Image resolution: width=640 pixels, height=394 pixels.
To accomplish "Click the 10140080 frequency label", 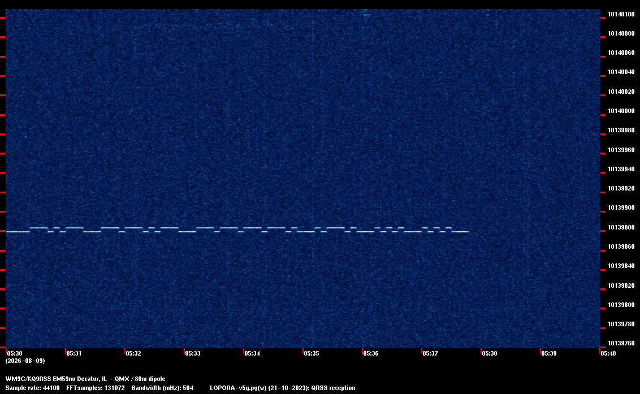I will (x=621, y=33).
